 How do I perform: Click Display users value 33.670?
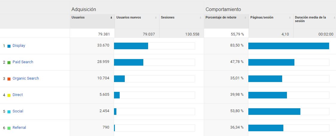point(103,45)
